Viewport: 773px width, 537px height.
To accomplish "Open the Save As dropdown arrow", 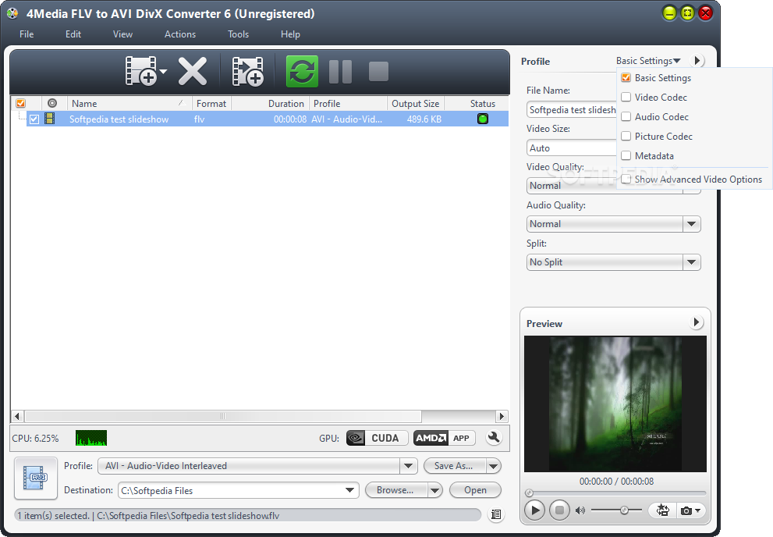I will click(x=494, y=465).
